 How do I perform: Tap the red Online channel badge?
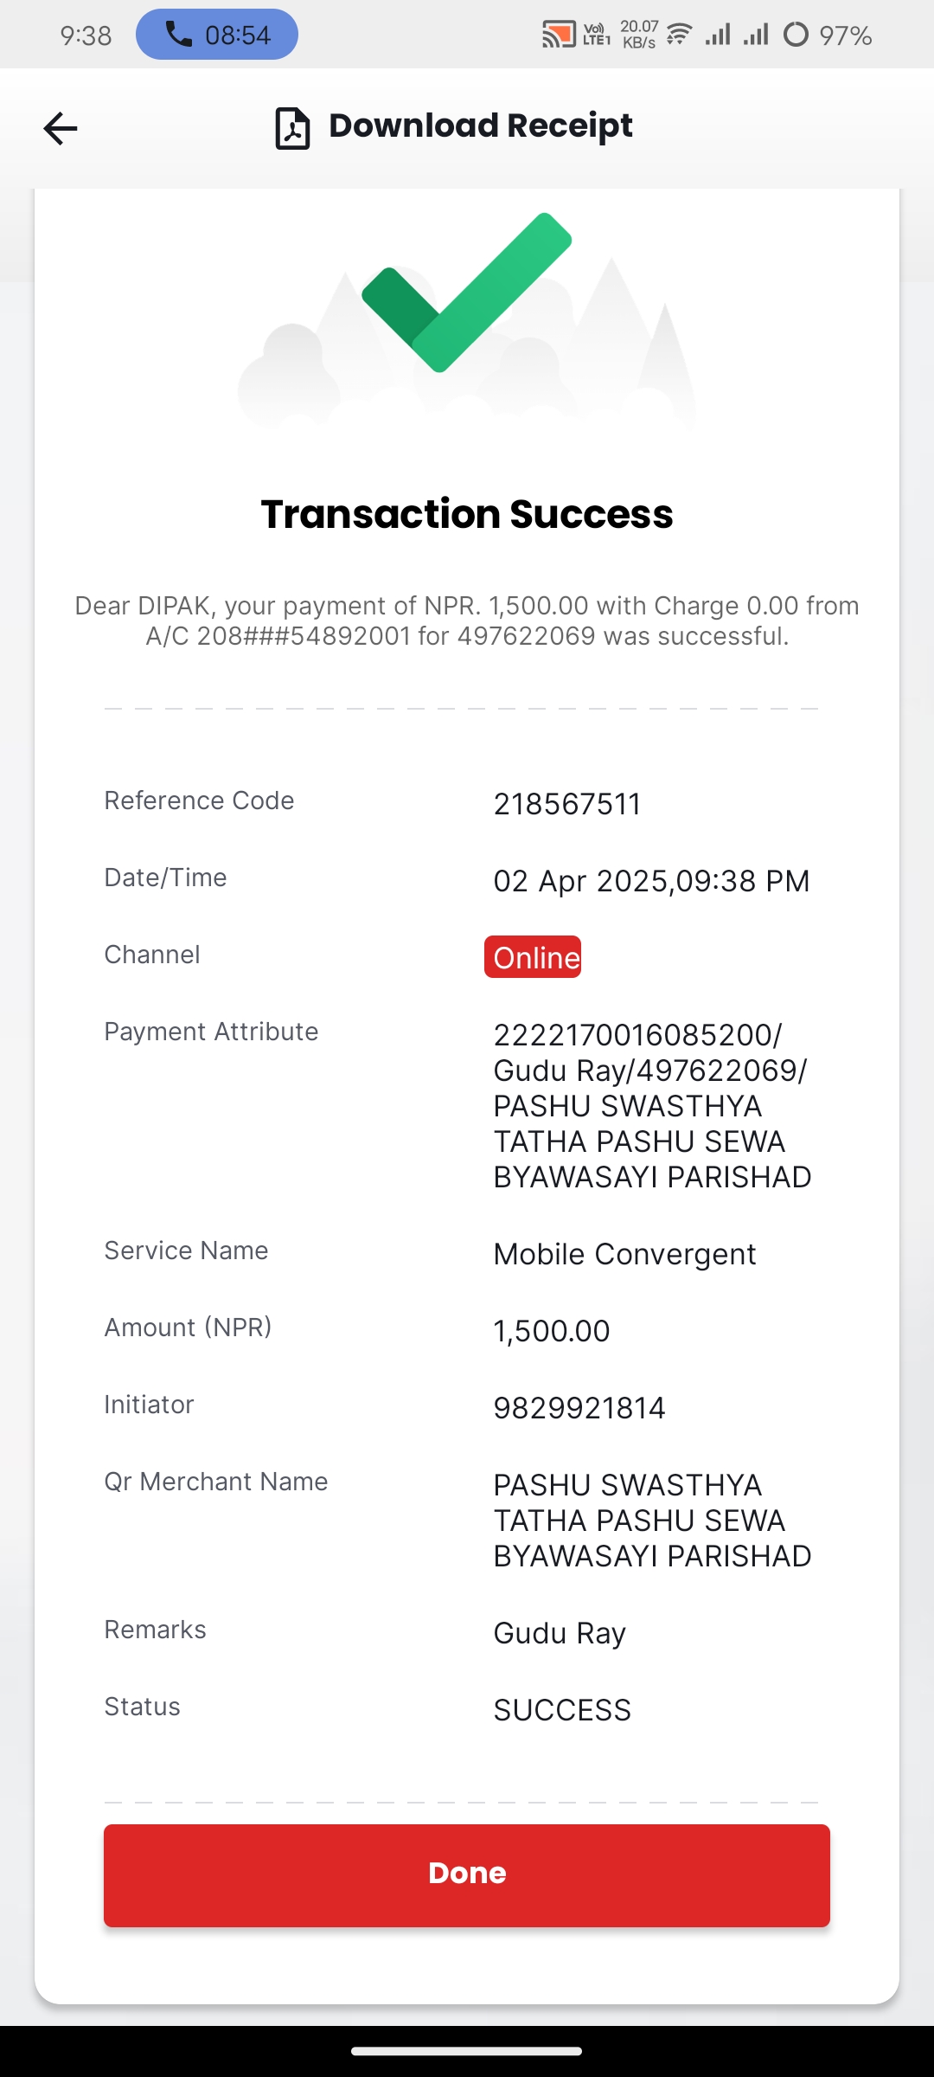(533, 957)
